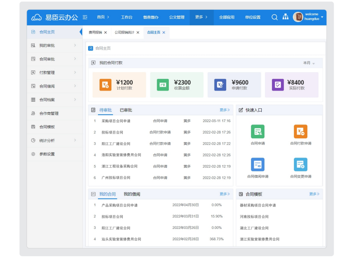Close the 合同主页 tab
This screenshot has width=353, height=258.
[x=164, y=32]
